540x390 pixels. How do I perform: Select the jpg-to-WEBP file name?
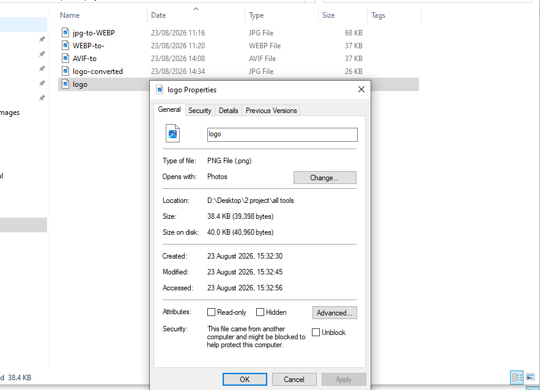point(94,32)
